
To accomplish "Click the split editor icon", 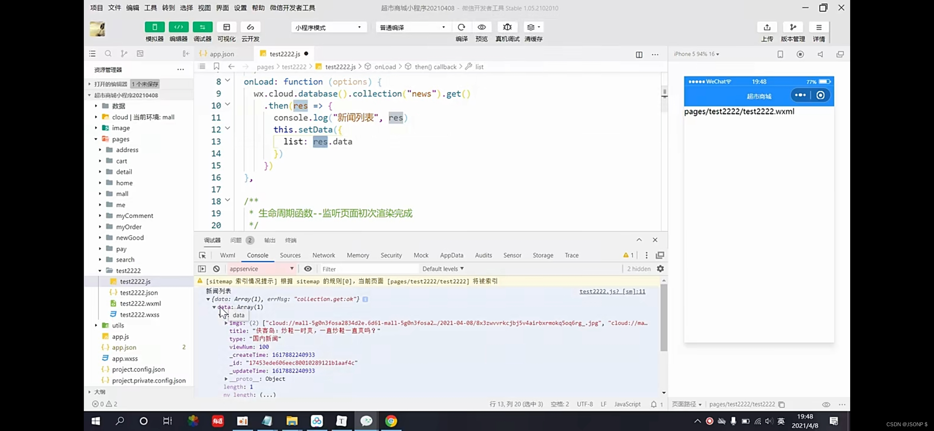I will click(x=639, y=55).
